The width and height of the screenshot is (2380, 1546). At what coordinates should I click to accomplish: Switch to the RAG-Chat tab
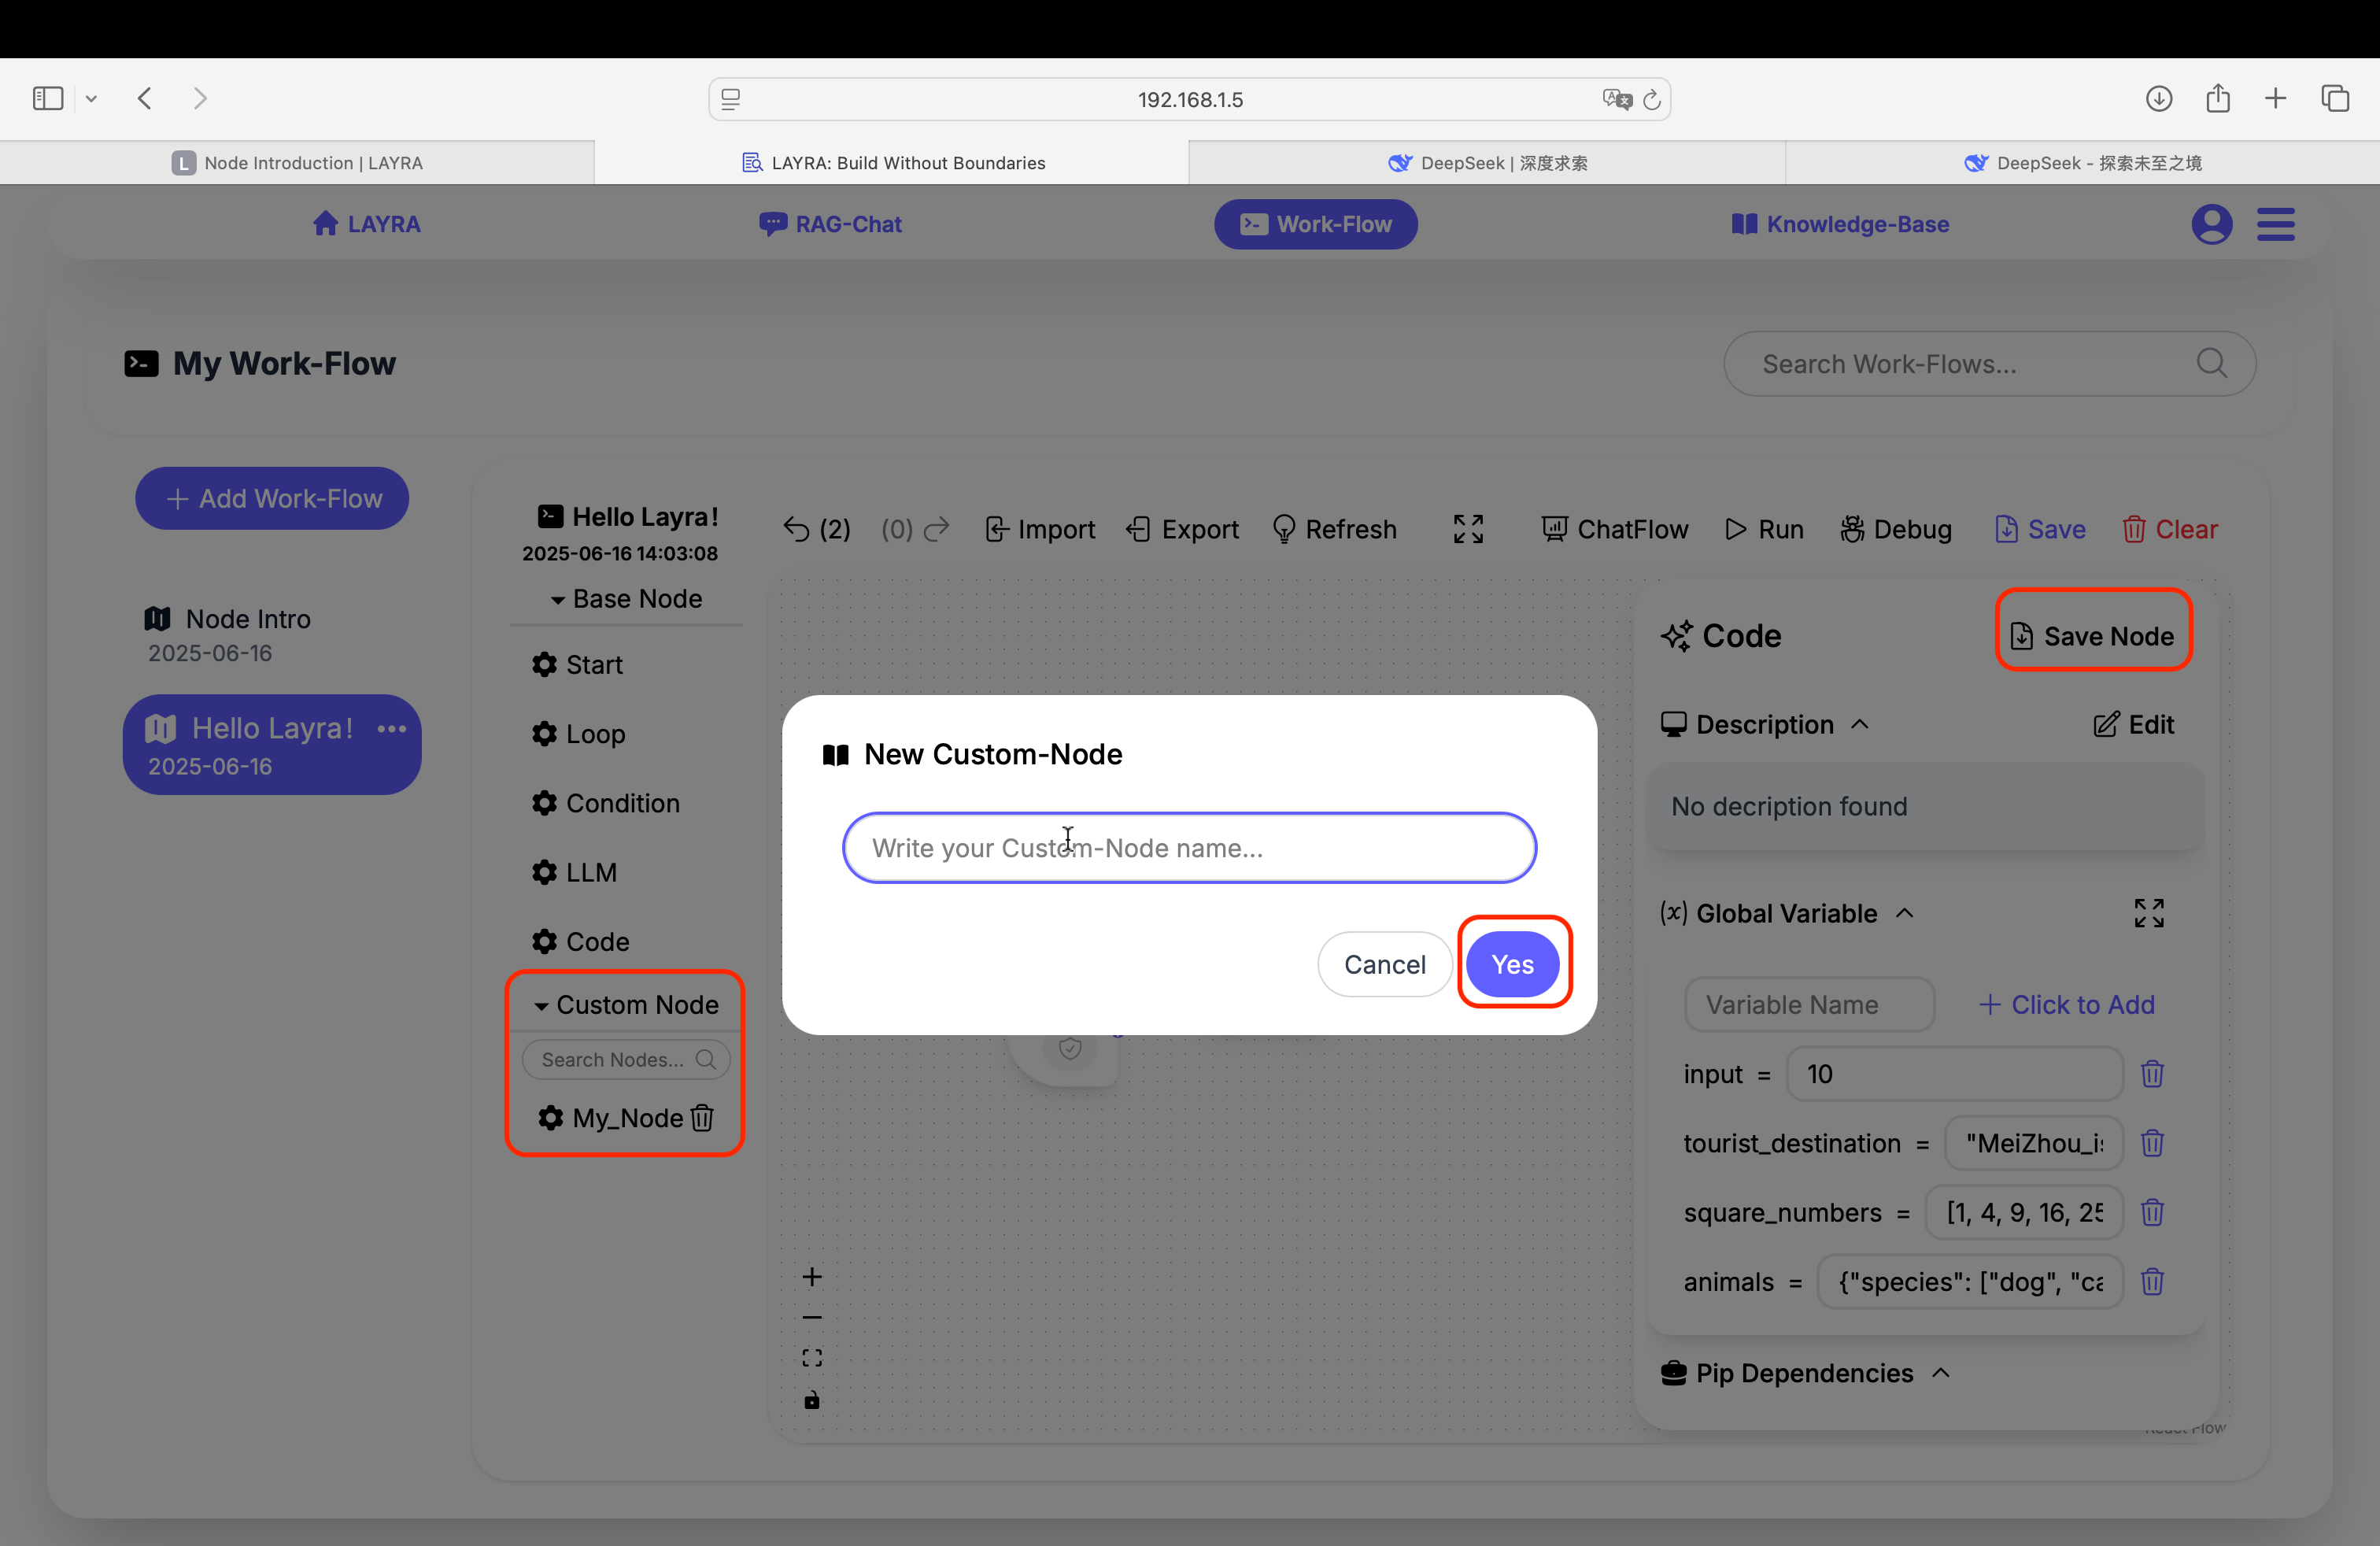[x=830, y=224]
